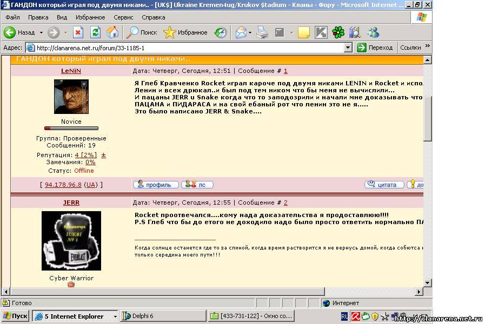485x324 pixels.
Task: Go to the Home page icon
Action: pyautogui.click(x=112, y=32)
